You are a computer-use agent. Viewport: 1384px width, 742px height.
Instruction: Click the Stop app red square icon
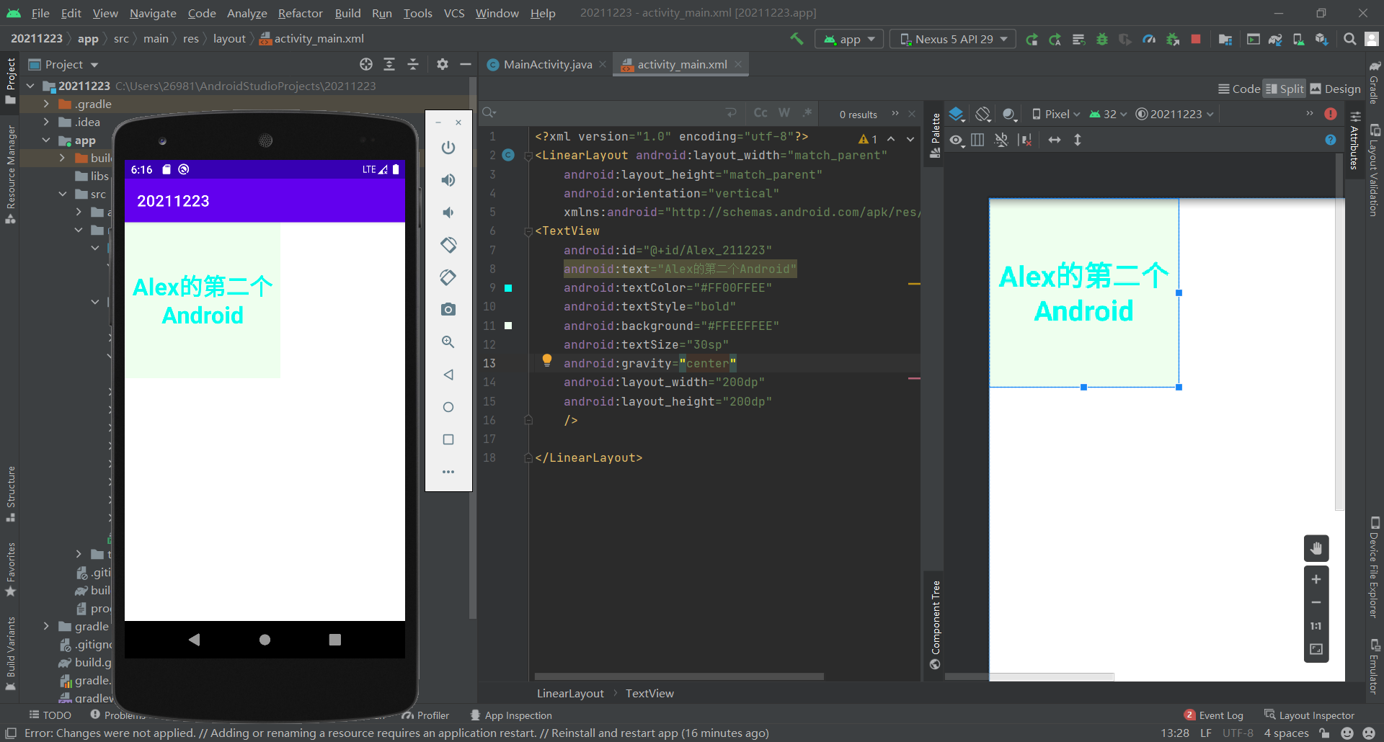(x=1196, y=40)
